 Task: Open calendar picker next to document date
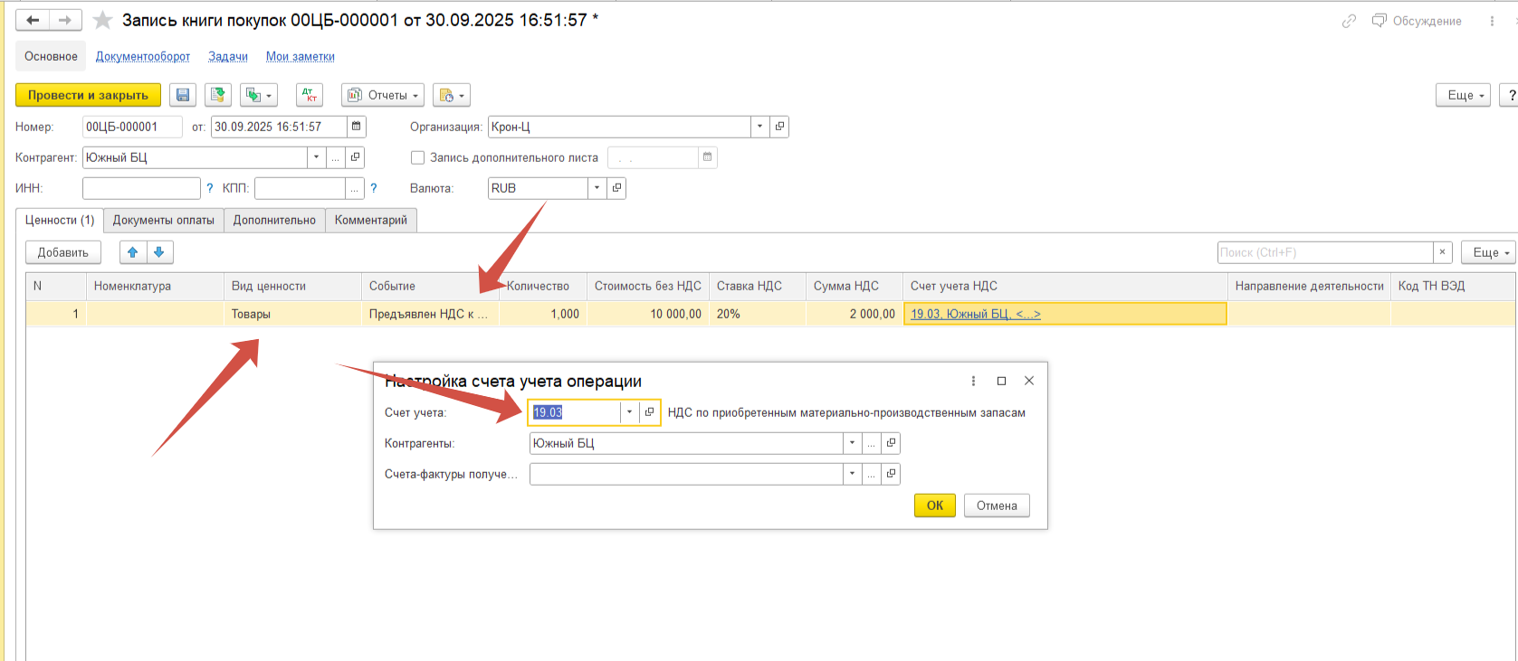[357, 127]
